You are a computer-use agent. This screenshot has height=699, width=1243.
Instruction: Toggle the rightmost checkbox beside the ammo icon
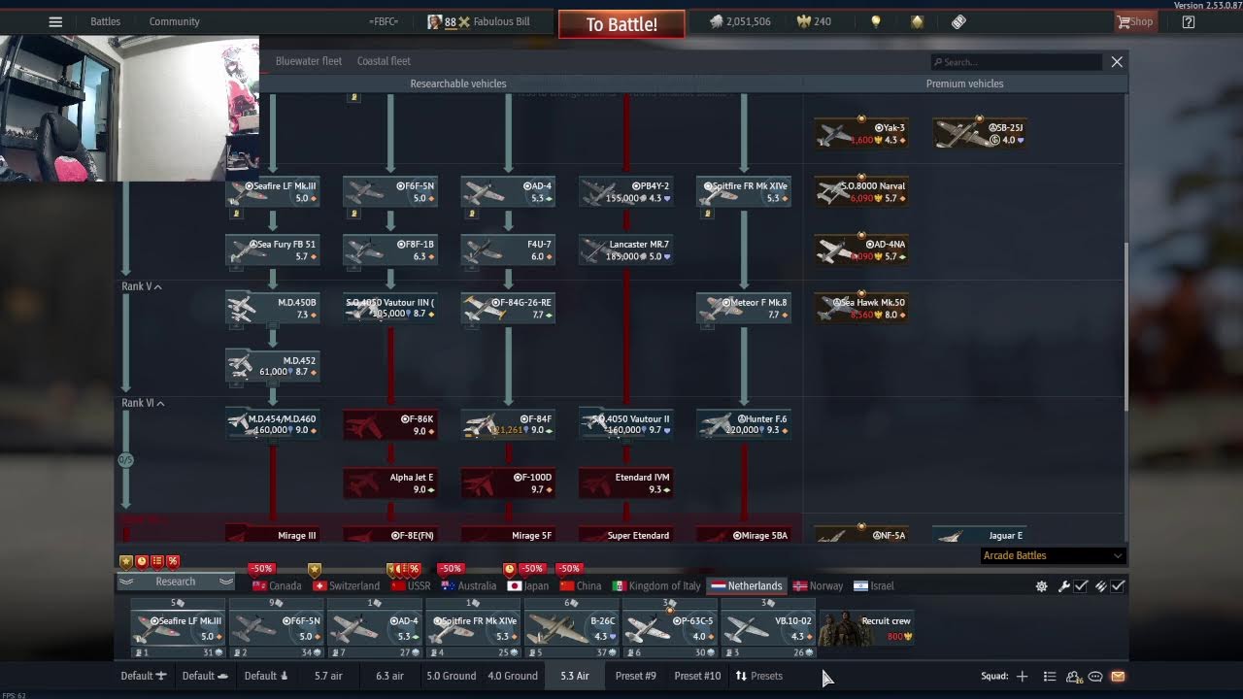1118,586
